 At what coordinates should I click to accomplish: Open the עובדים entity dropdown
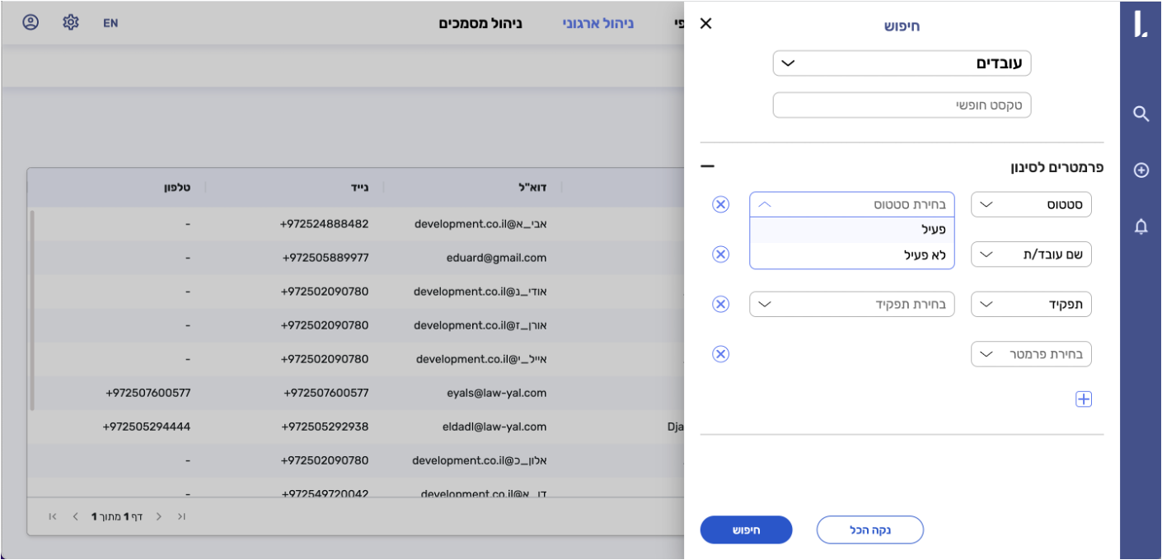click(x=902, y=63)
